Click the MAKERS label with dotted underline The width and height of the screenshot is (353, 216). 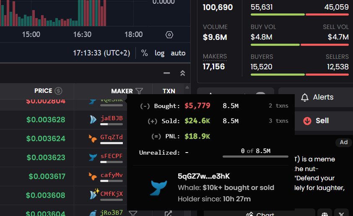215,56
